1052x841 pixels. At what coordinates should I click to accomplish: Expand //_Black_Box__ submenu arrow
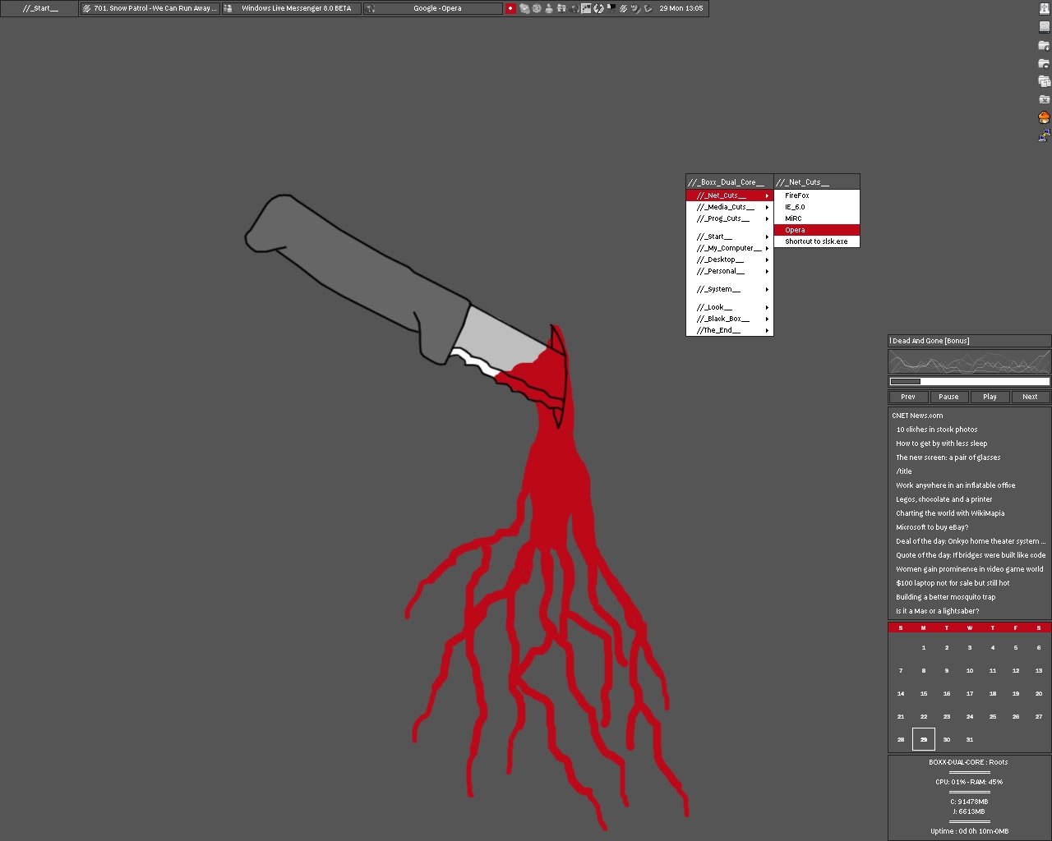tap(767, 319)
